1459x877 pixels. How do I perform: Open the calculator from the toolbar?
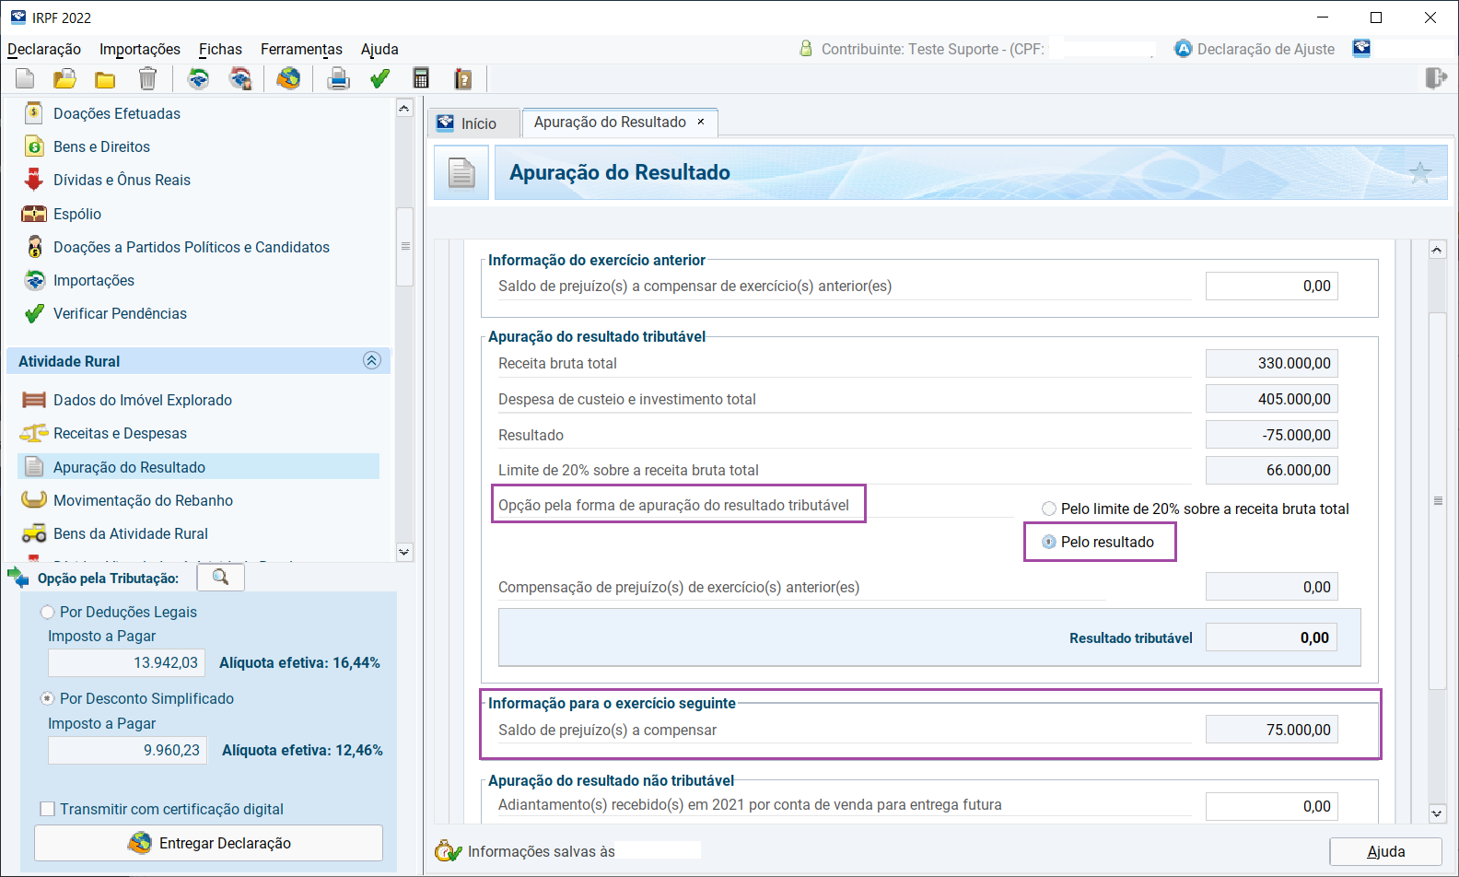point(421,79)
